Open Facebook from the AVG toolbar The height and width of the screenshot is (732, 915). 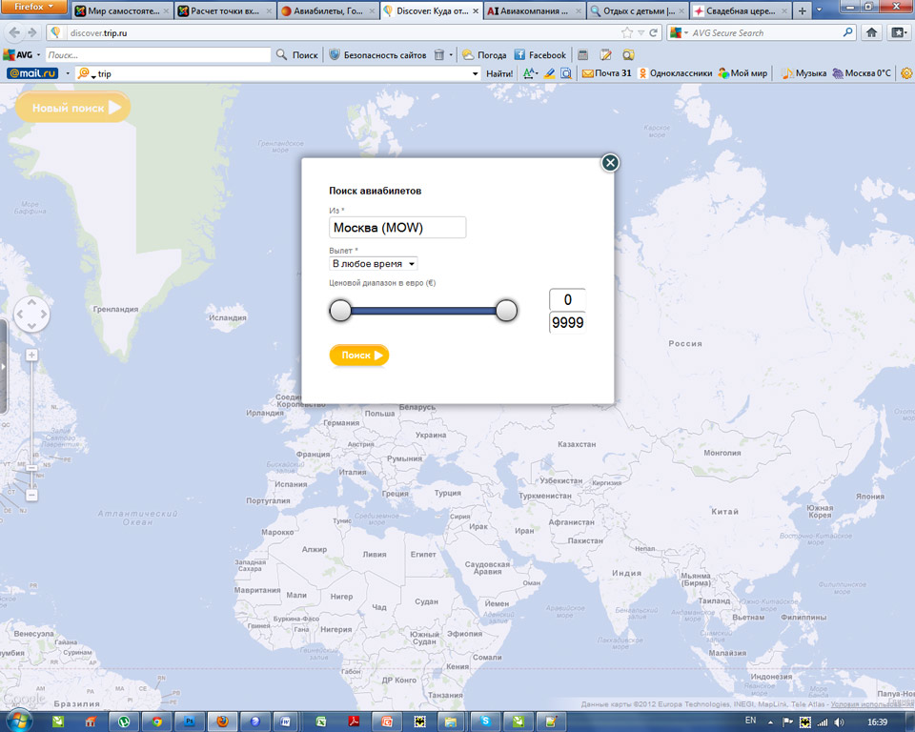pos(540,55)
